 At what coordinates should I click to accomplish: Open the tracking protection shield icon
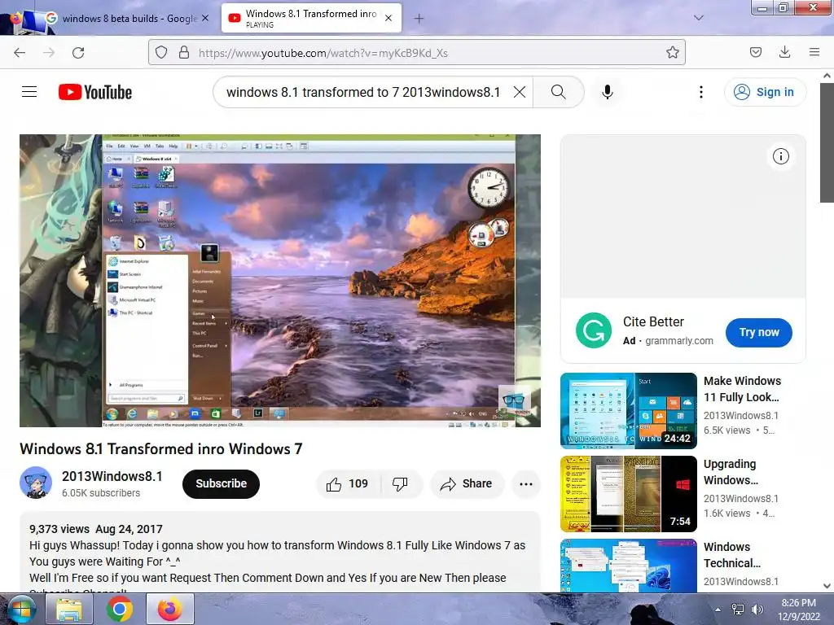pos(161,53)
